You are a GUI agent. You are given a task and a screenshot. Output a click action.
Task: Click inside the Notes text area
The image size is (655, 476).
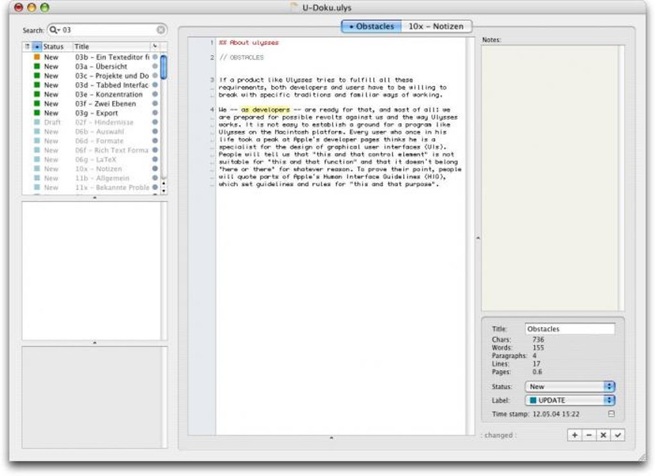tap(550, 178)
